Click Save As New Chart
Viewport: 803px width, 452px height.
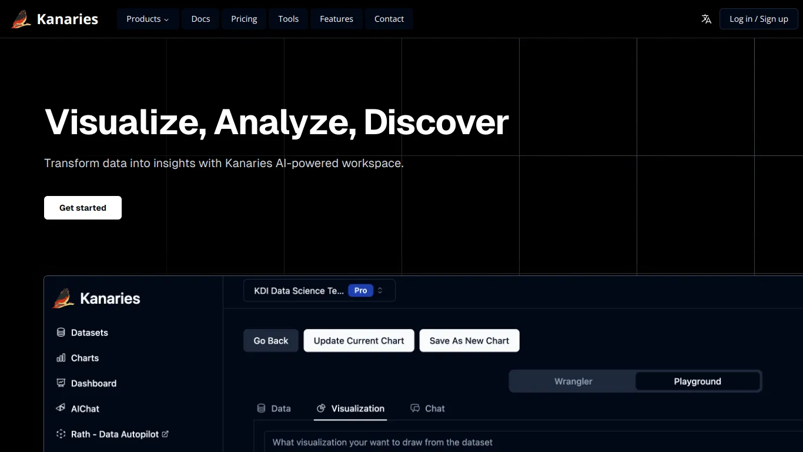coord(469,341)
